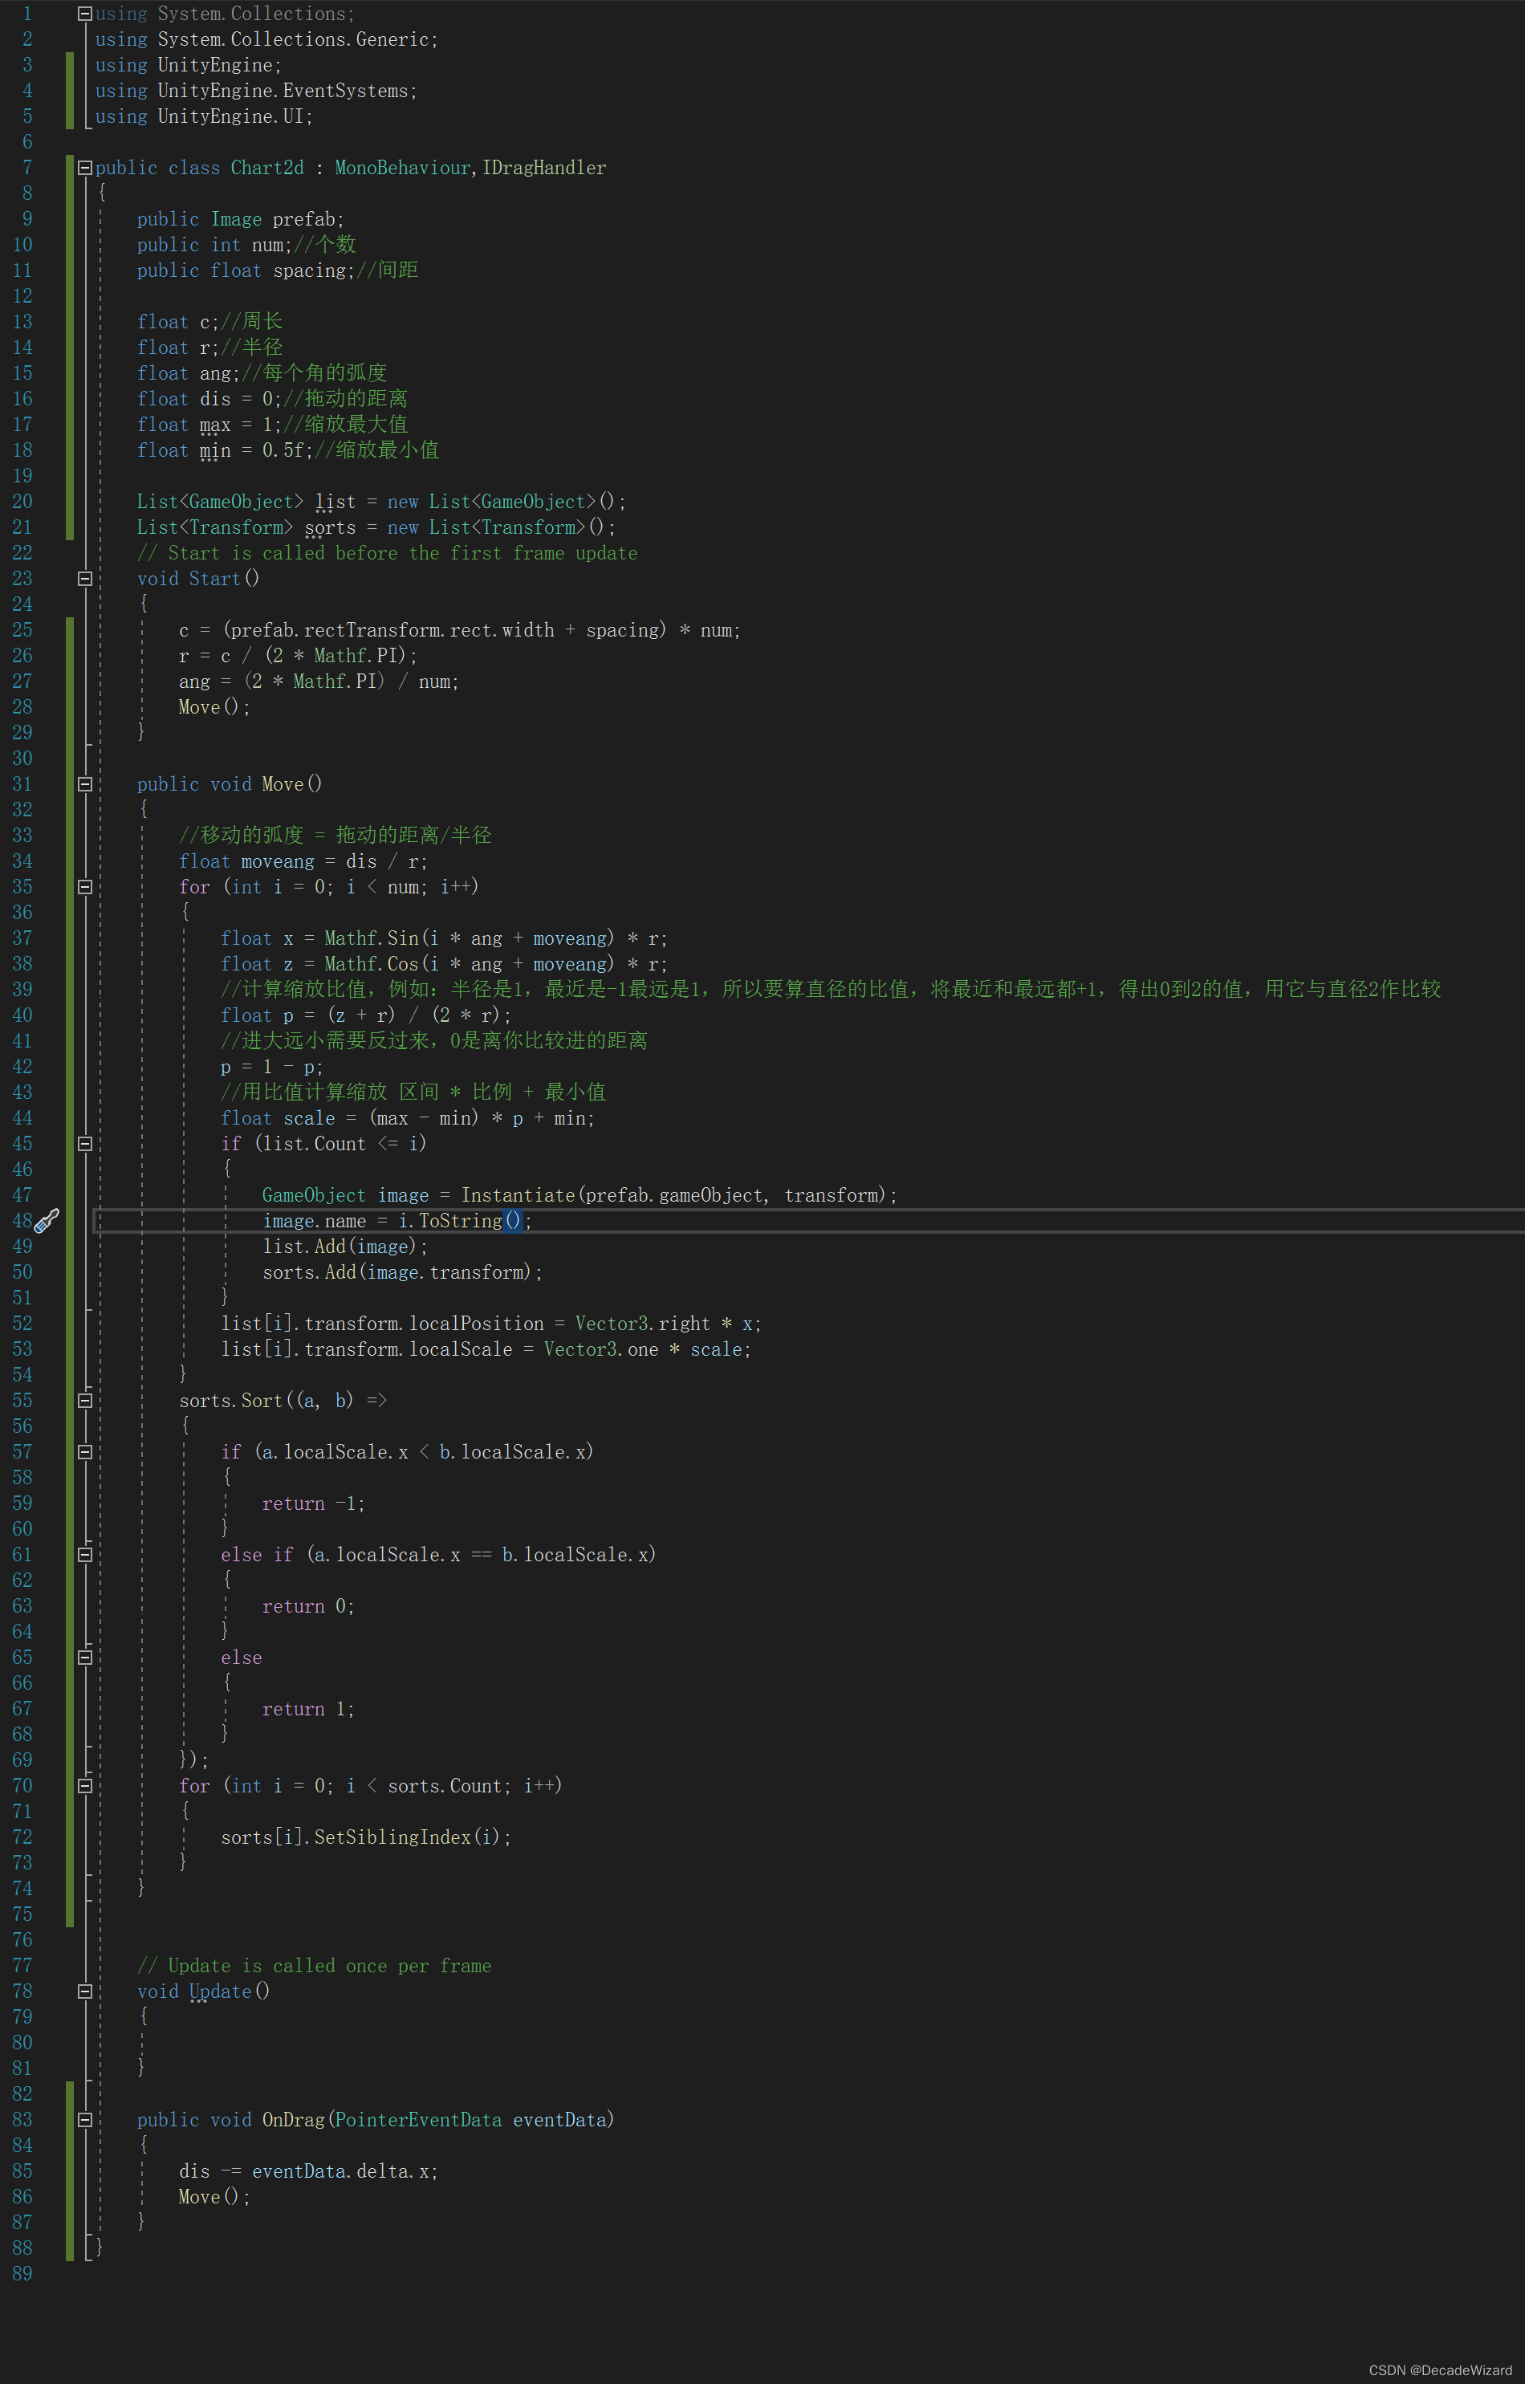Viewport: 1525px width, 2384px height.
Task: Click the 'Mathf.Sin' call on the x line
Action: pos(372,938)
